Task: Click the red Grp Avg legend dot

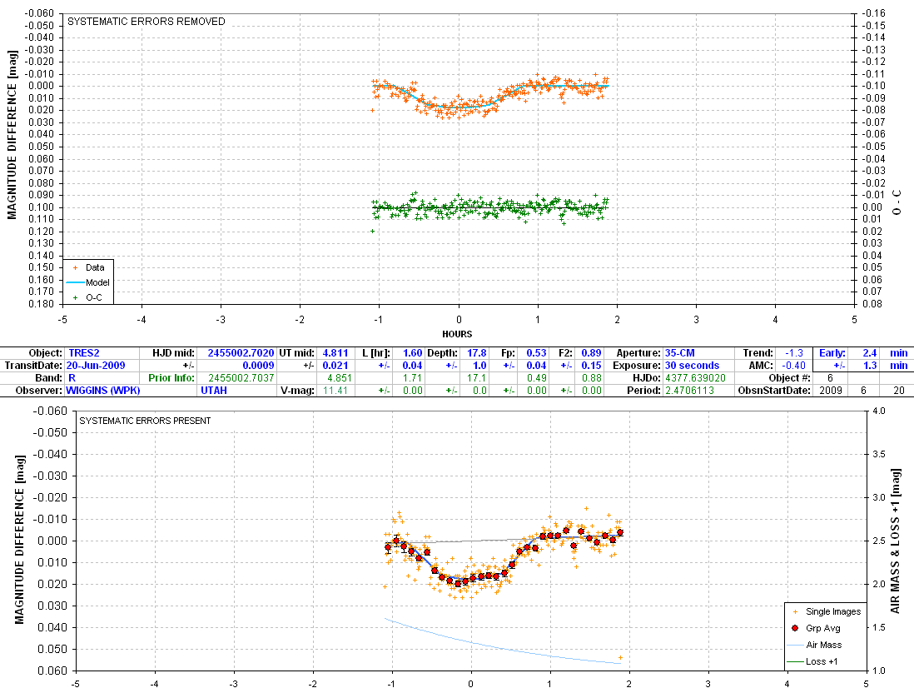Action: point(795,628)
